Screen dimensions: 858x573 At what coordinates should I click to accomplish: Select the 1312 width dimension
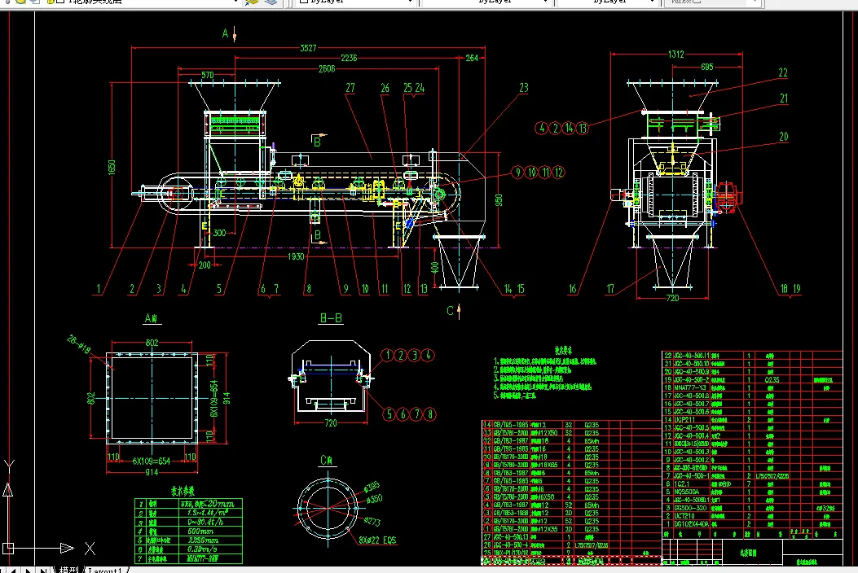pos(675,55)
